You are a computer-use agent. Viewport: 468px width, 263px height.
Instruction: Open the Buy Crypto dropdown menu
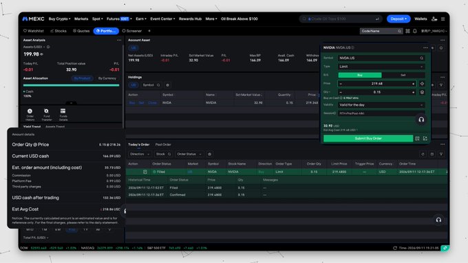point(59,19)
